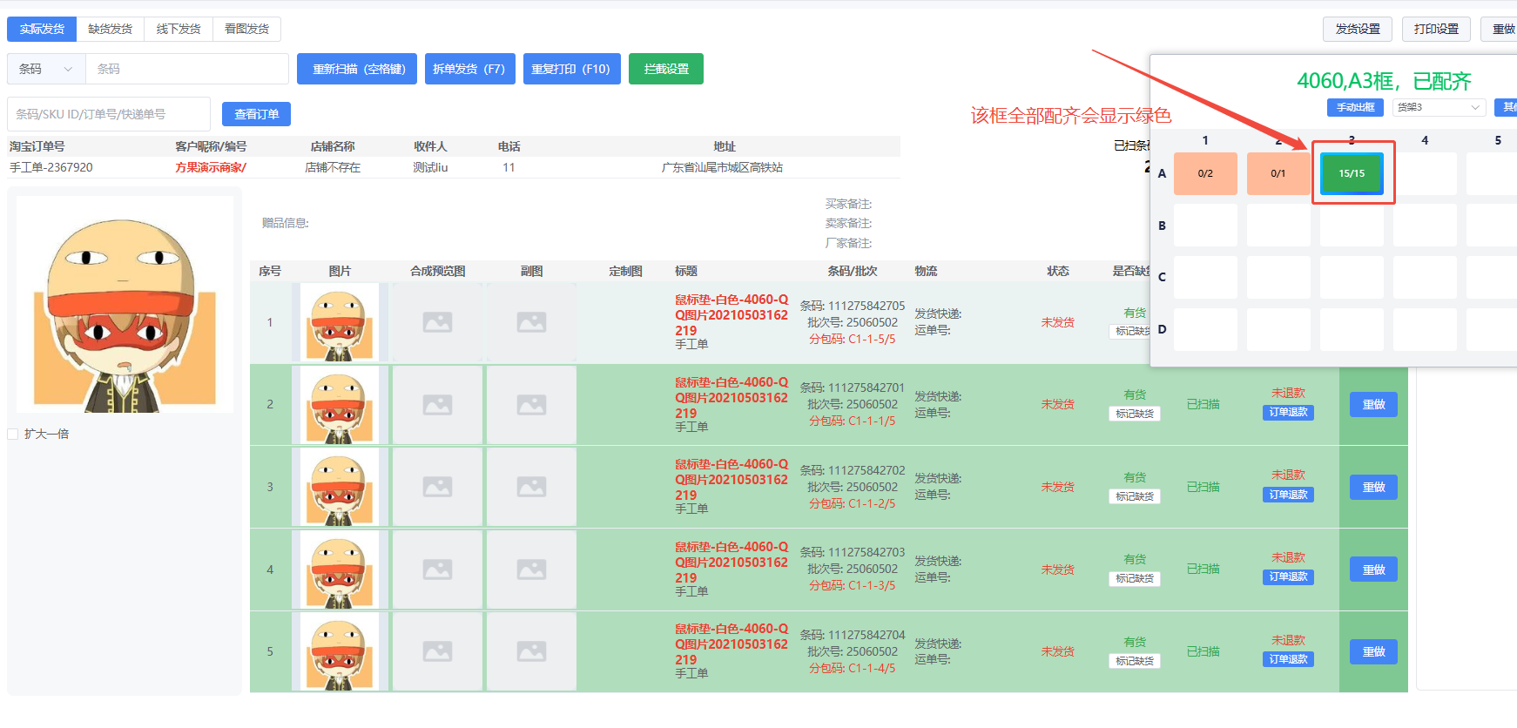Select the orange 0/1 shelf slot A2

click(x=1278, y=173)
